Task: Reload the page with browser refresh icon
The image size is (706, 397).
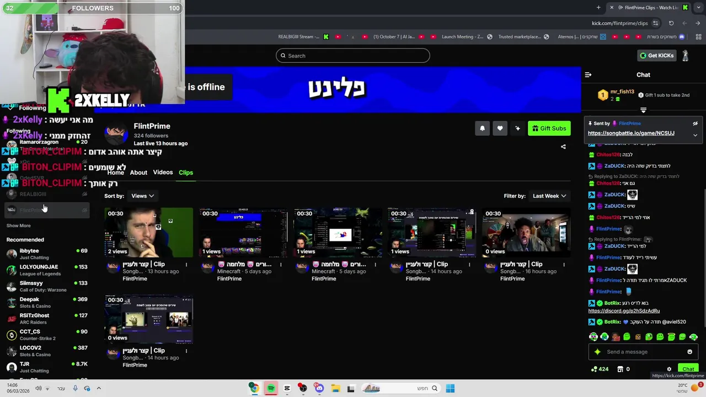Action: coord(671,23)
